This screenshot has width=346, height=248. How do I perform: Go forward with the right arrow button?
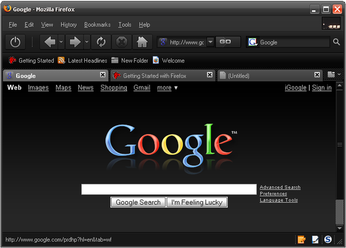coord(75,42)
